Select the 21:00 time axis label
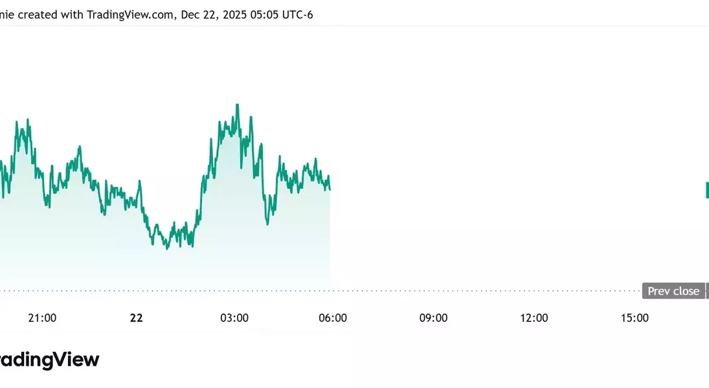The image size is (709, 388). (x=42, y=318)
